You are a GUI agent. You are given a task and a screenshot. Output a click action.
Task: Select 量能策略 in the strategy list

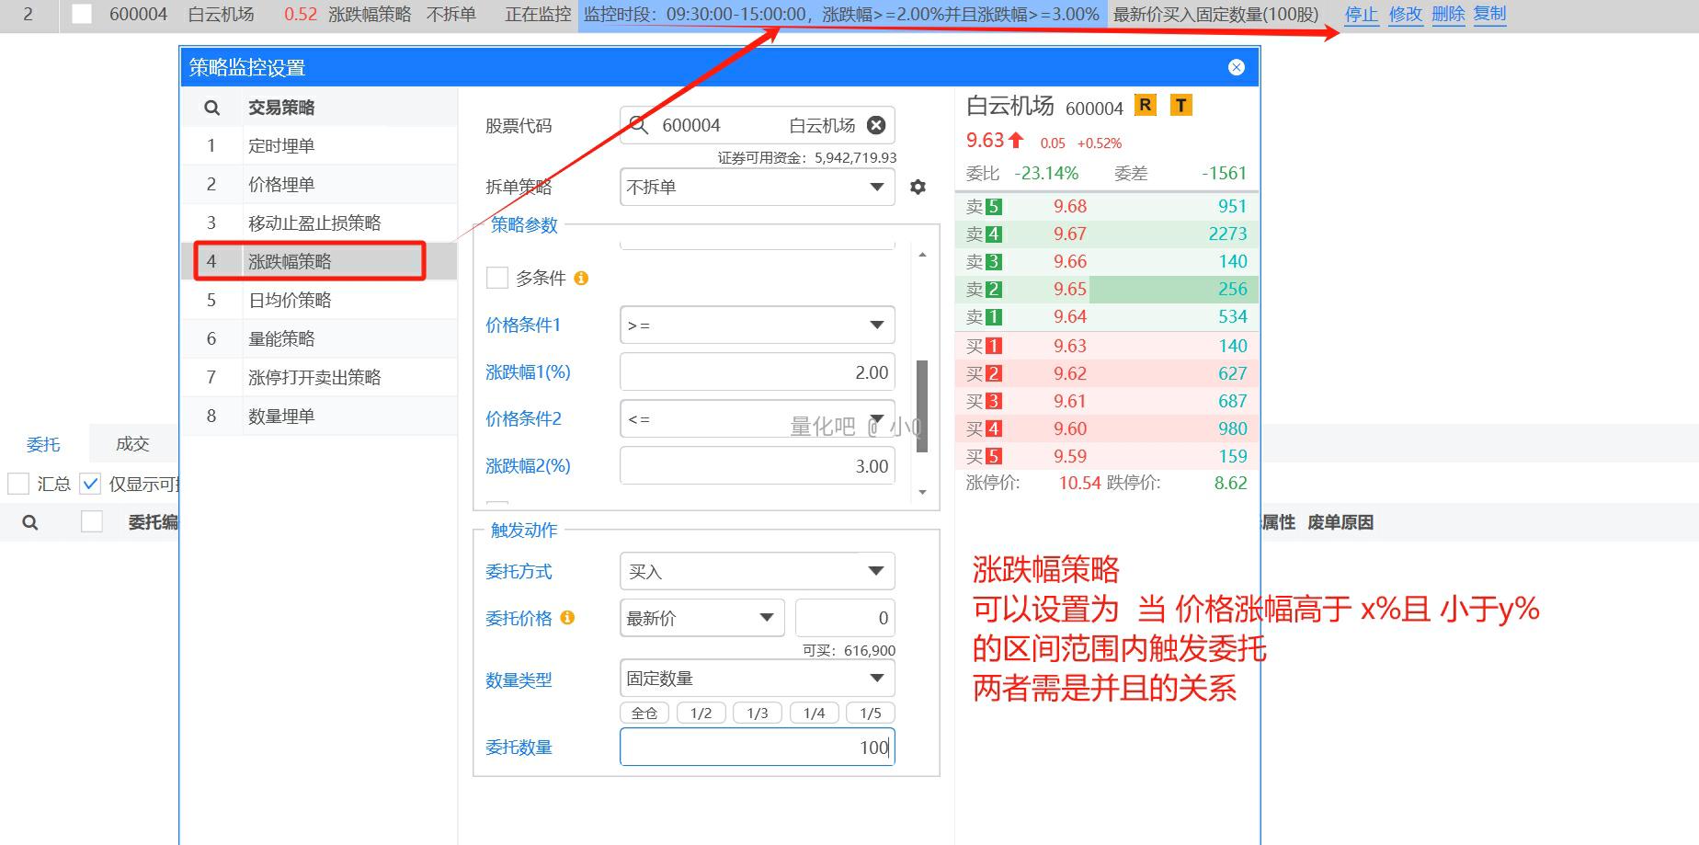click(281, 338)
